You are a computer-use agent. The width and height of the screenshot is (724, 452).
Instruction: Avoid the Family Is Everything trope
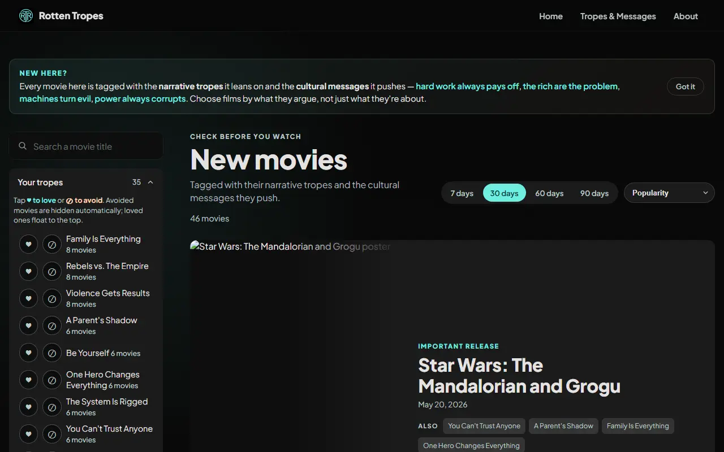tap(52, 244)
